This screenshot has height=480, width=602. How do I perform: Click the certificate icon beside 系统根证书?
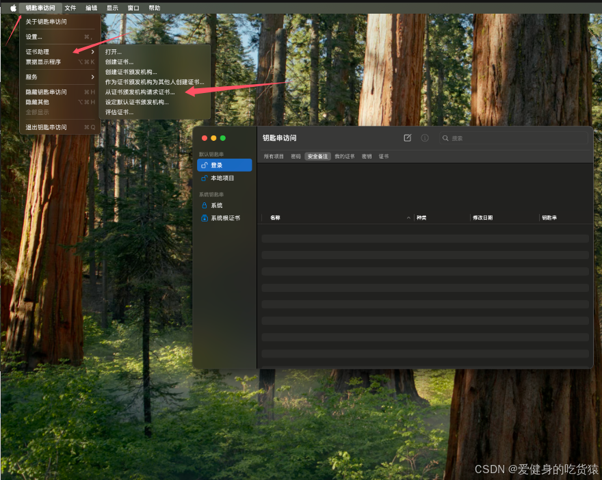(205, 218)
